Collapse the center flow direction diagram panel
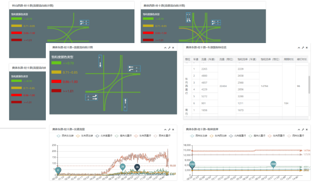Image resolution: width=325 pixels, height=190 pixels. [165, 48]
